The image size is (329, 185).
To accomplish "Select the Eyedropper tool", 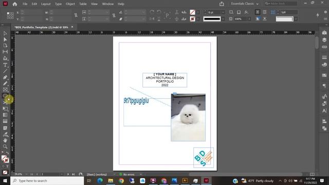I will click(5, 134).
